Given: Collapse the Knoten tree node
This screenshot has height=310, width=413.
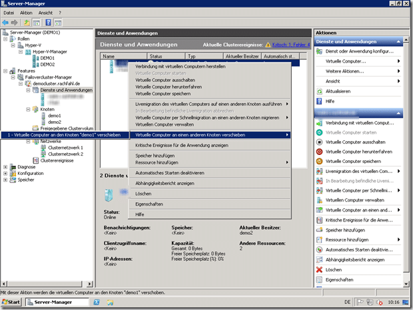Looking at the screenshot, I should pos(28,109).
